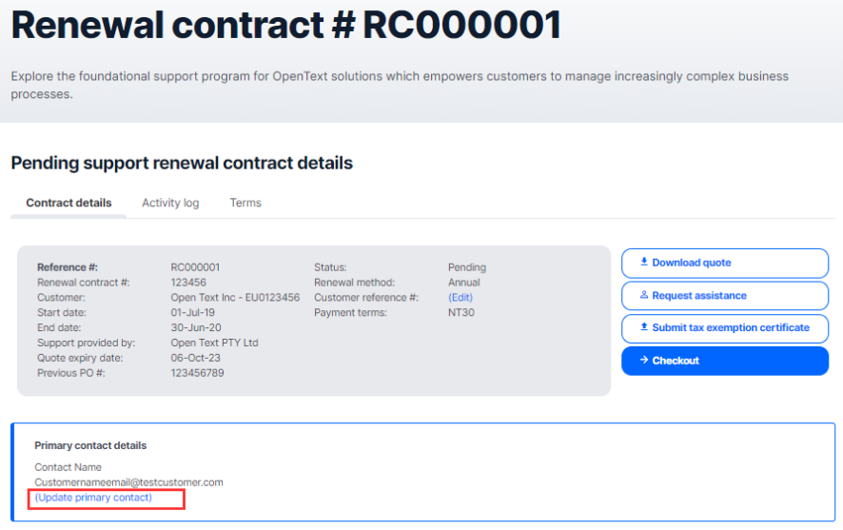Click the person icon beside Request assistance
The image size is (843, 530).
coord(643,295)
